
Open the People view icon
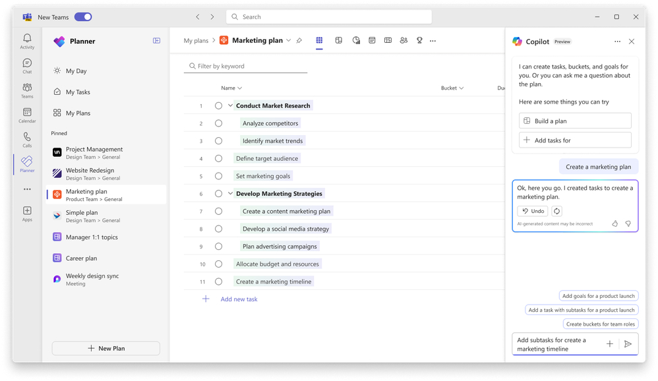(404, 40)
